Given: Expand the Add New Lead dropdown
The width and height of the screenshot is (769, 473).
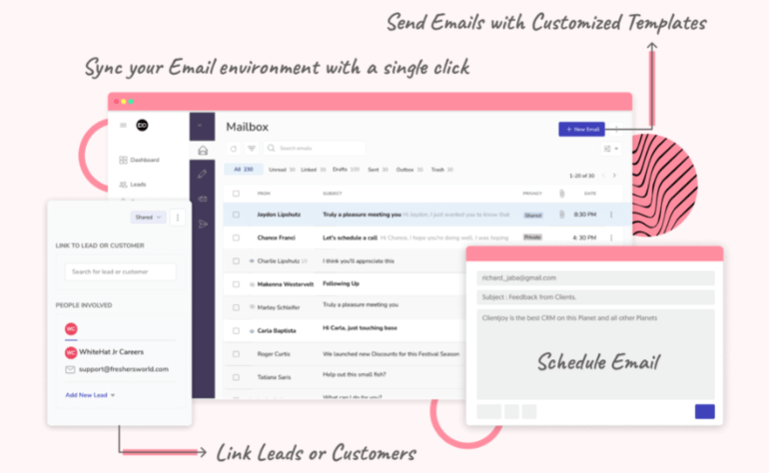Looking at the screenshot, I should tap(90, 395).
